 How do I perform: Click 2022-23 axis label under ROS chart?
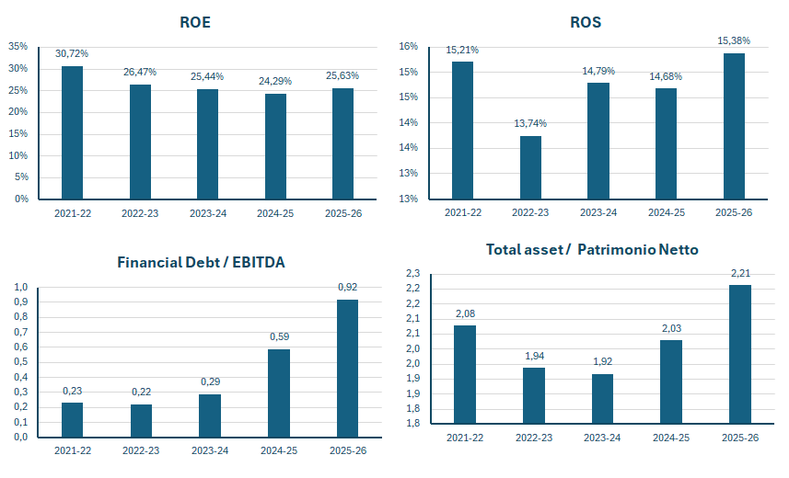coord(530,212)
